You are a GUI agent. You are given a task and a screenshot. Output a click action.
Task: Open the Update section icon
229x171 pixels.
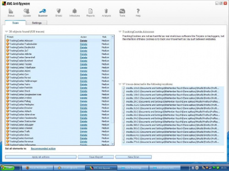[x=27, y=12]
